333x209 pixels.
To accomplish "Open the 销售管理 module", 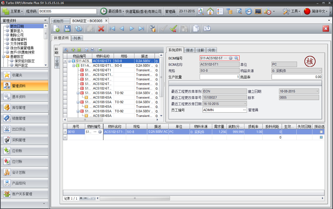I will (24, 118).
